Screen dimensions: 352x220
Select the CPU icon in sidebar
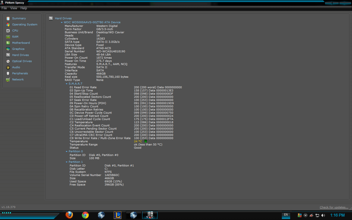point(8,31)
